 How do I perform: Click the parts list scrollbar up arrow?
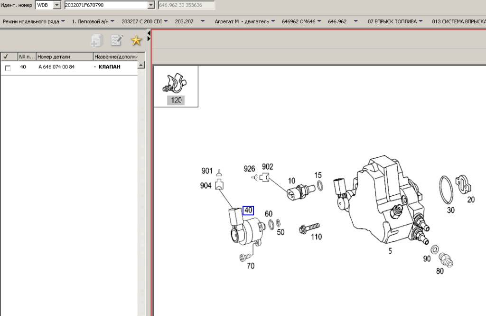click(x=141, y=66)
